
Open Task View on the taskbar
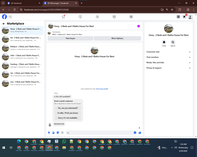click(x=11, y=148)
